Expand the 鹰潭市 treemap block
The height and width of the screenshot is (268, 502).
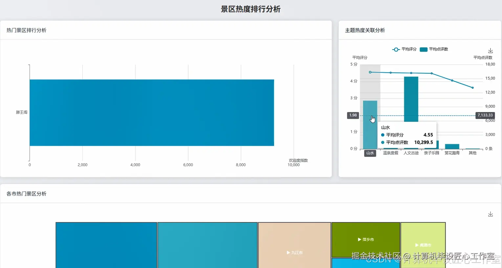coord(423,245)
